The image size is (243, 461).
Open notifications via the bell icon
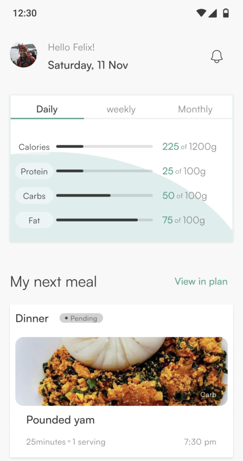[216, 56]
